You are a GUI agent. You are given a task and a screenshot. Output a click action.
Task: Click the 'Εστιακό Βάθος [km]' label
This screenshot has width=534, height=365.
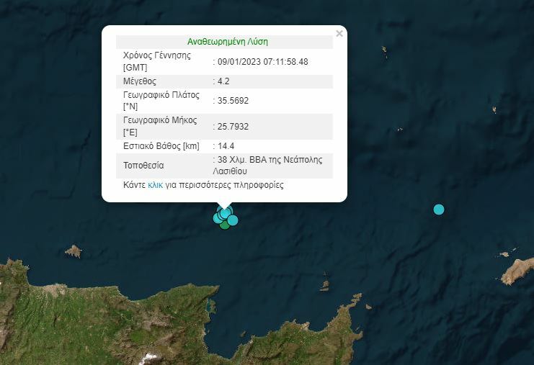pyautogui.click(x=161, y=145)
